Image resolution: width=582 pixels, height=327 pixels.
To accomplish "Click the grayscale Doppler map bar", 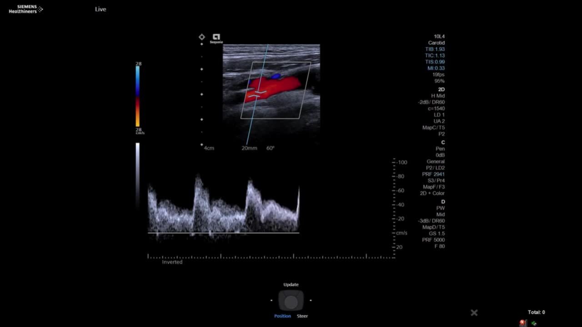I will coord(138,175).
